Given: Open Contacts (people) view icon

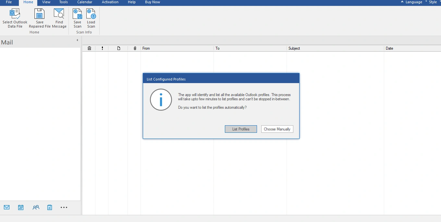Looking at the screenshot, I should tap(36, 207).
